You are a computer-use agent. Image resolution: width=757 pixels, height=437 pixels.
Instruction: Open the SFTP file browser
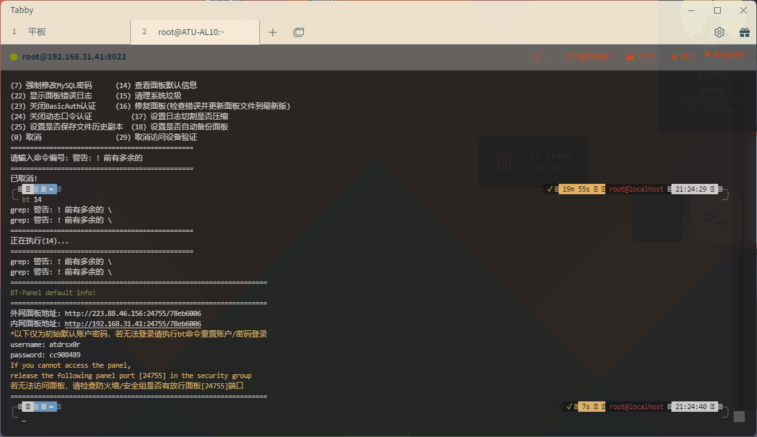coord(640,56)
